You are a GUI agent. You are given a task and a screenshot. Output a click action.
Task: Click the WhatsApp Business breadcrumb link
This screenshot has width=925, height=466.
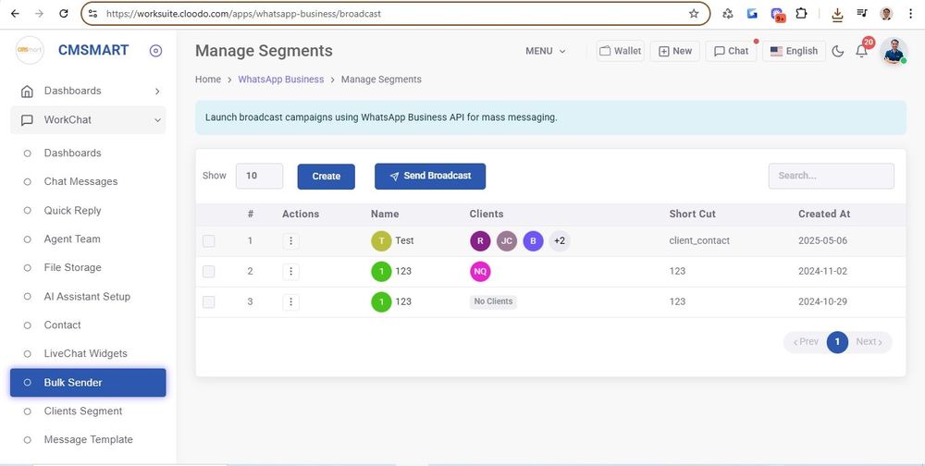pyautogui.click(x=280, y=80)
